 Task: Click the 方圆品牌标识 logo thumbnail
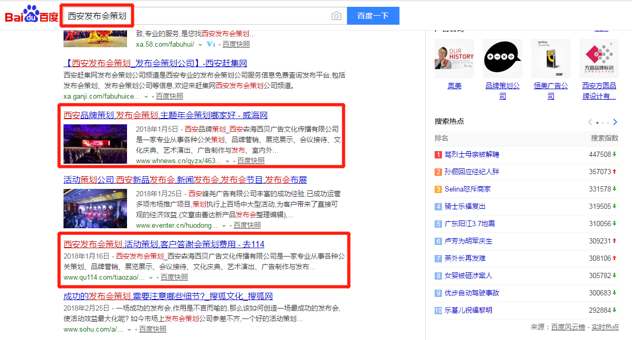coord(599,58)
